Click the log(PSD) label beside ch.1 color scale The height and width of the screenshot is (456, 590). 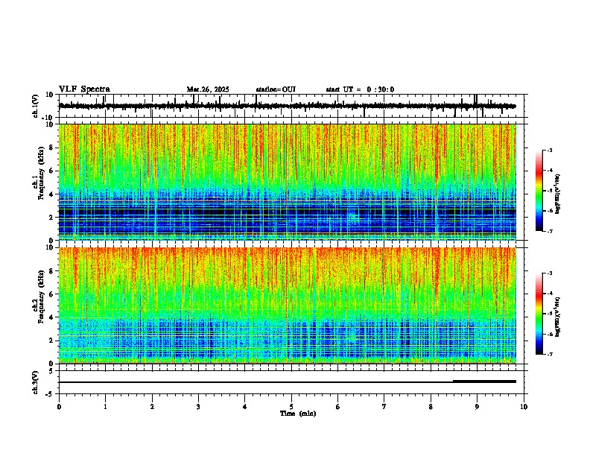tap(558, 194)
